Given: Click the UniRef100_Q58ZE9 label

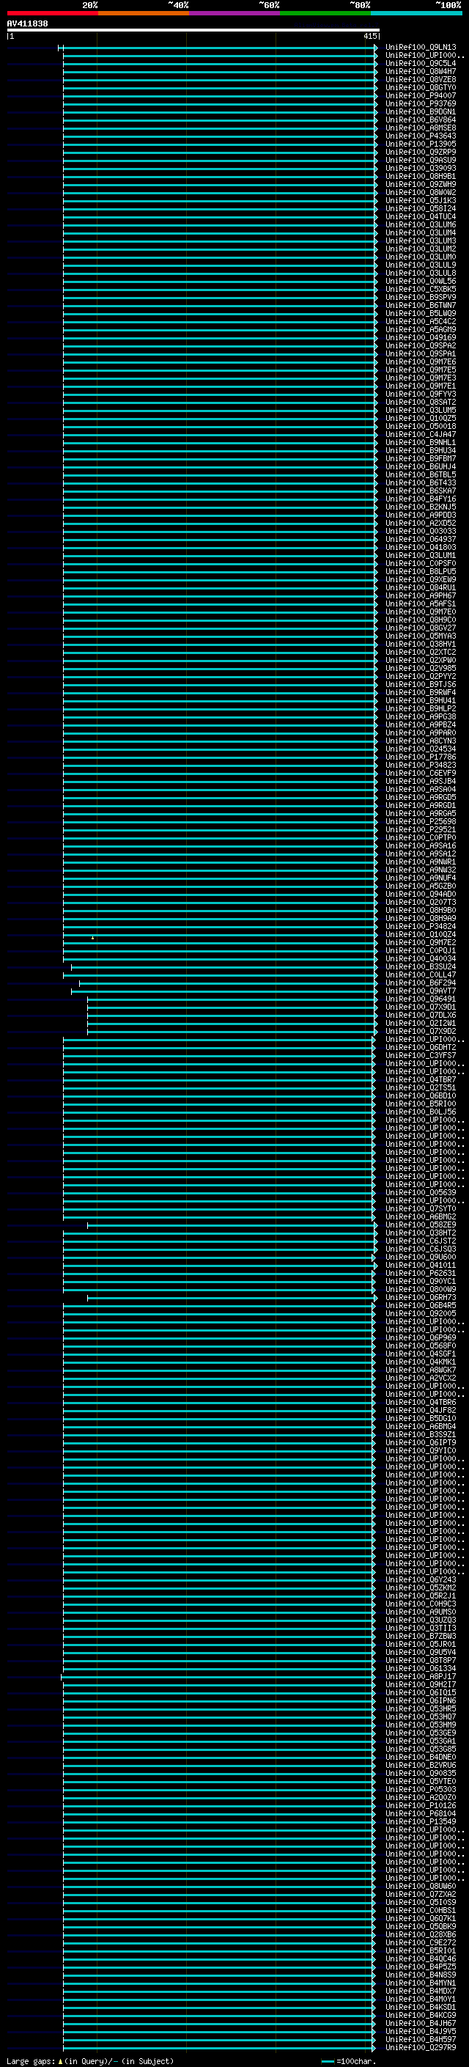Looking at the screenshot, I should coord(421,1225).
